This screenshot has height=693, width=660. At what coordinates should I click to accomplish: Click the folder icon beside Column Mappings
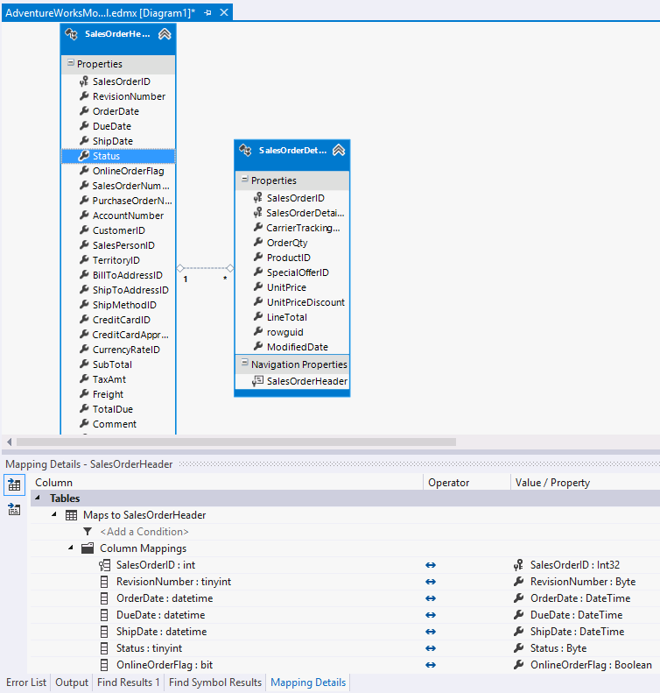pos(88,548)
